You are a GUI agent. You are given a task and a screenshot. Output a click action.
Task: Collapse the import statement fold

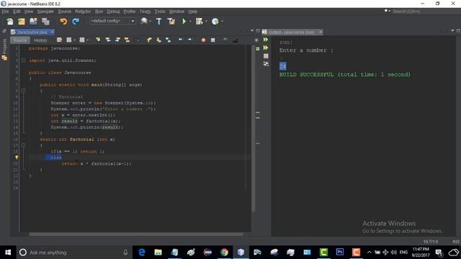click(x=24, y=60)
